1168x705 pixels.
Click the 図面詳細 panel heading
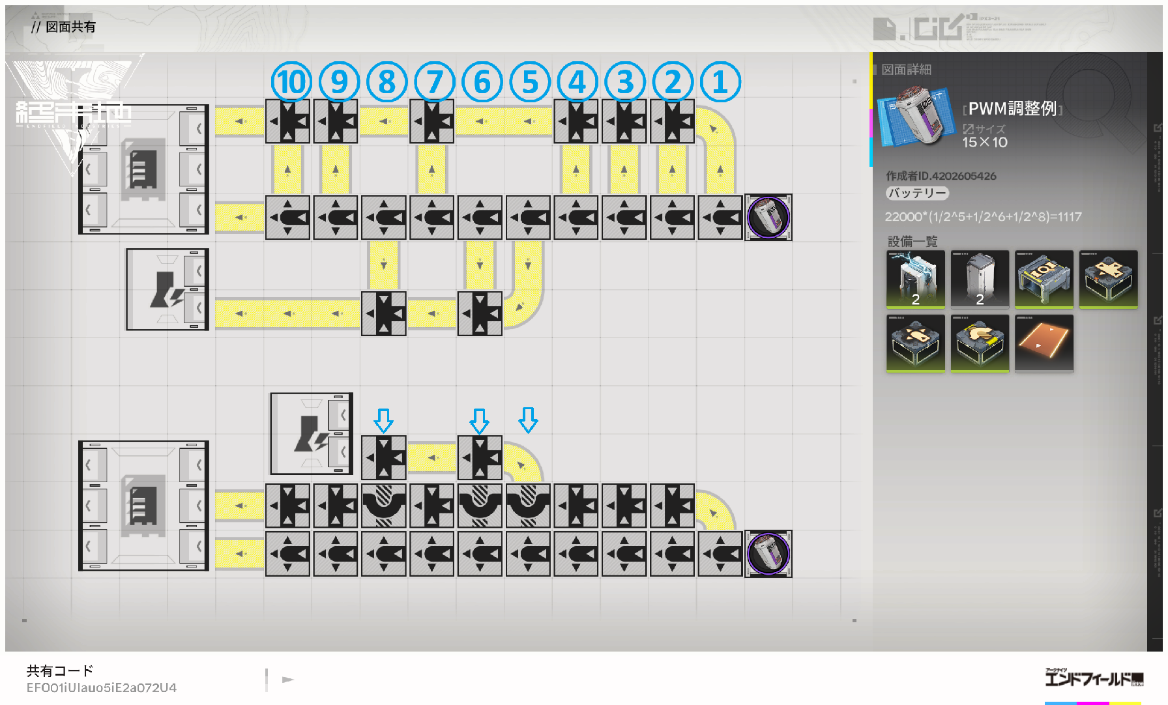click(906, 69)
